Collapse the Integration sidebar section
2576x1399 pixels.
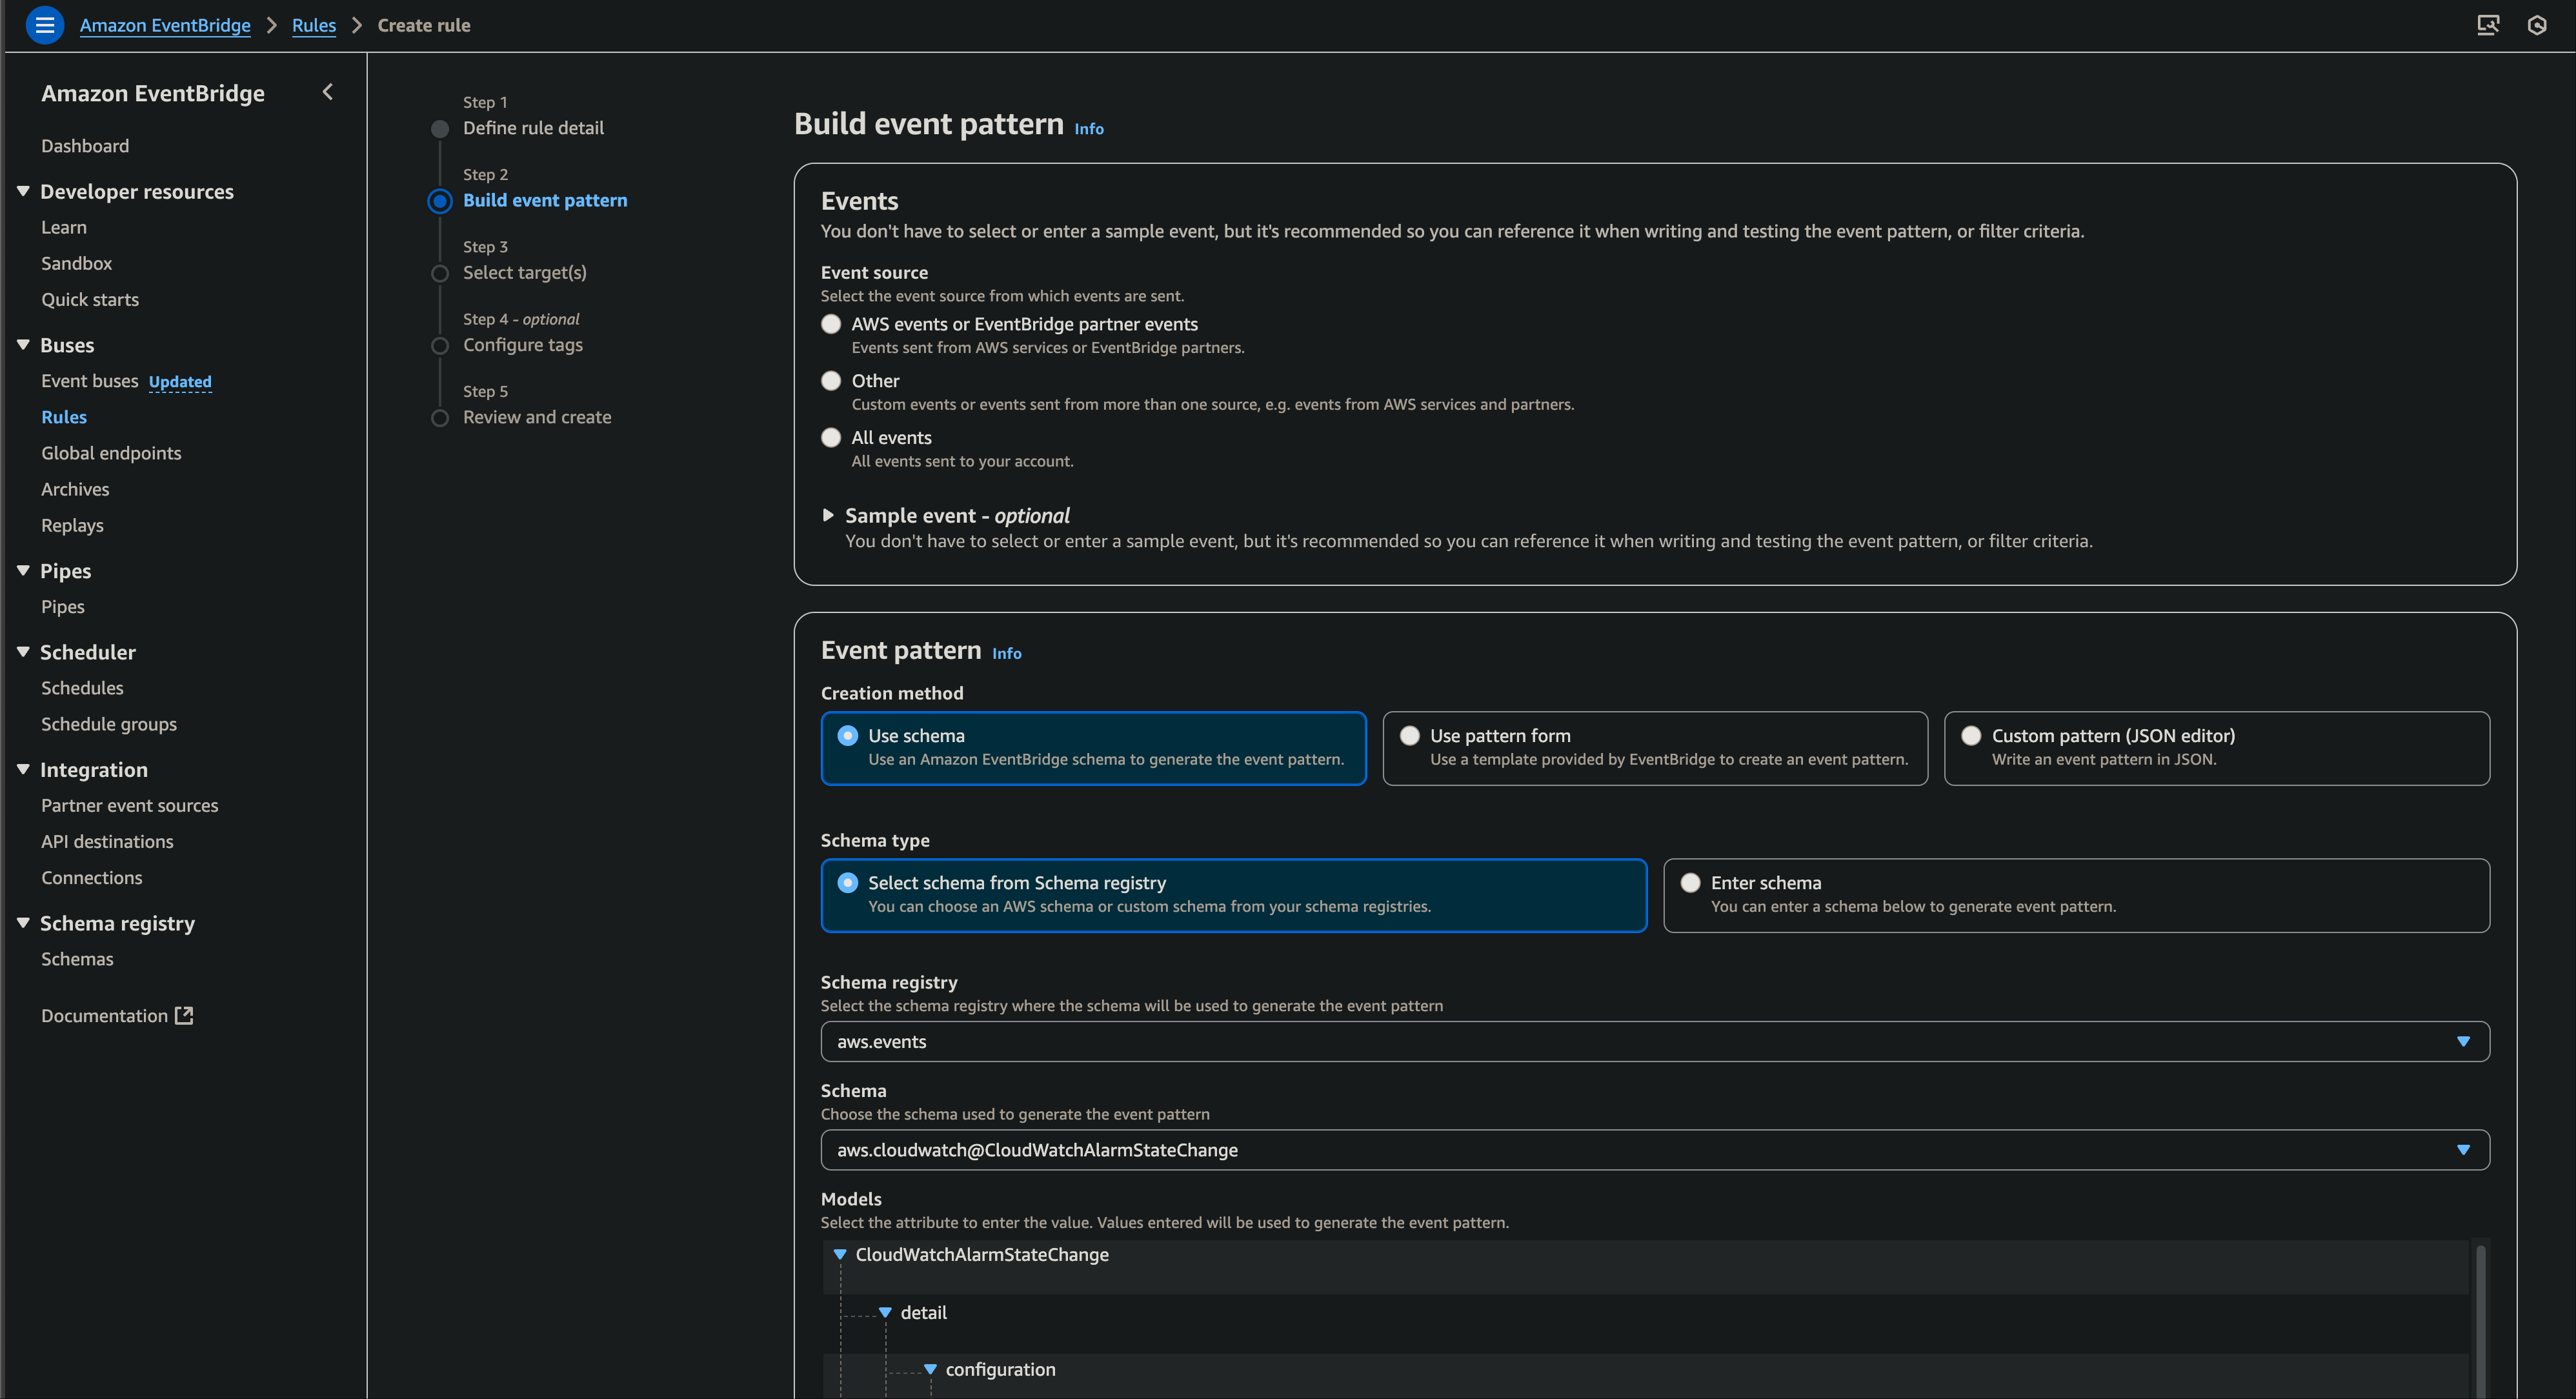23,769
